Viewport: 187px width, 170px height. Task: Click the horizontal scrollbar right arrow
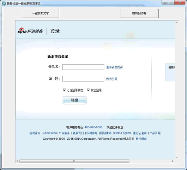coord(173,161)
